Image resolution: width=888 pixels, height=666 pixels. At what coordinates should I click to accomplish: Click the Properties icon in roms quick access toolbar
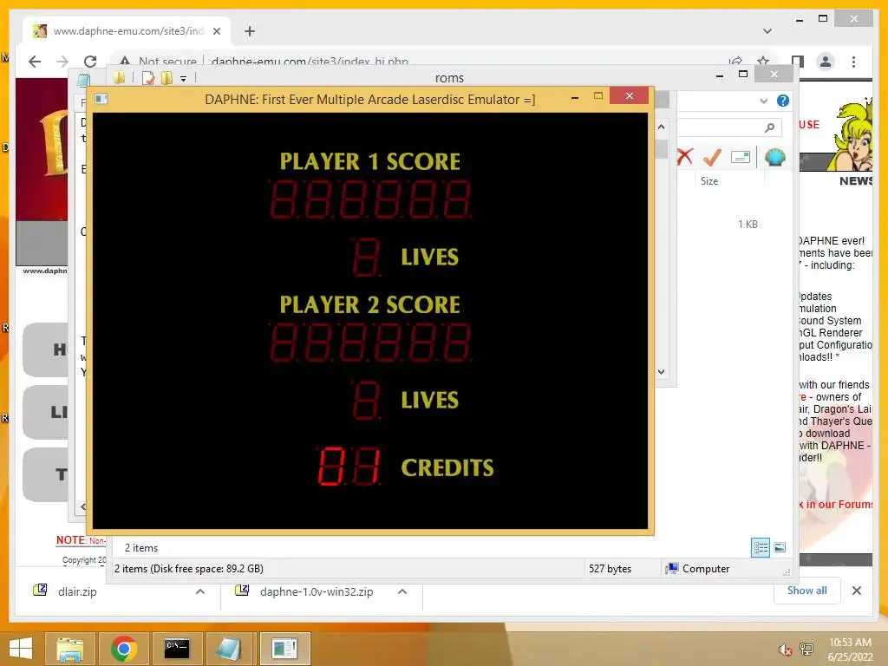148,77
